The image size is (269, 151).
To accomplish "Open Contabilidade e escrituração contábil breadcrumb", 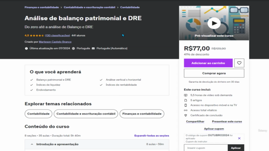I will coord(90,8).
